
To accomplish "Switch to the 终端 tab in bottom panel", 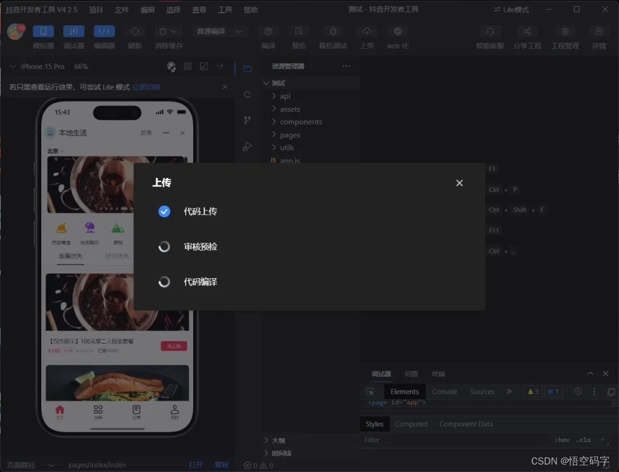I will tap(438, 374).
